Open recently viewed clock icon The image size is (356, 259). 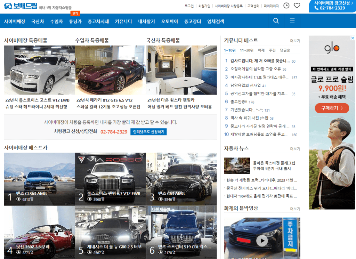[x=286, y=6]
